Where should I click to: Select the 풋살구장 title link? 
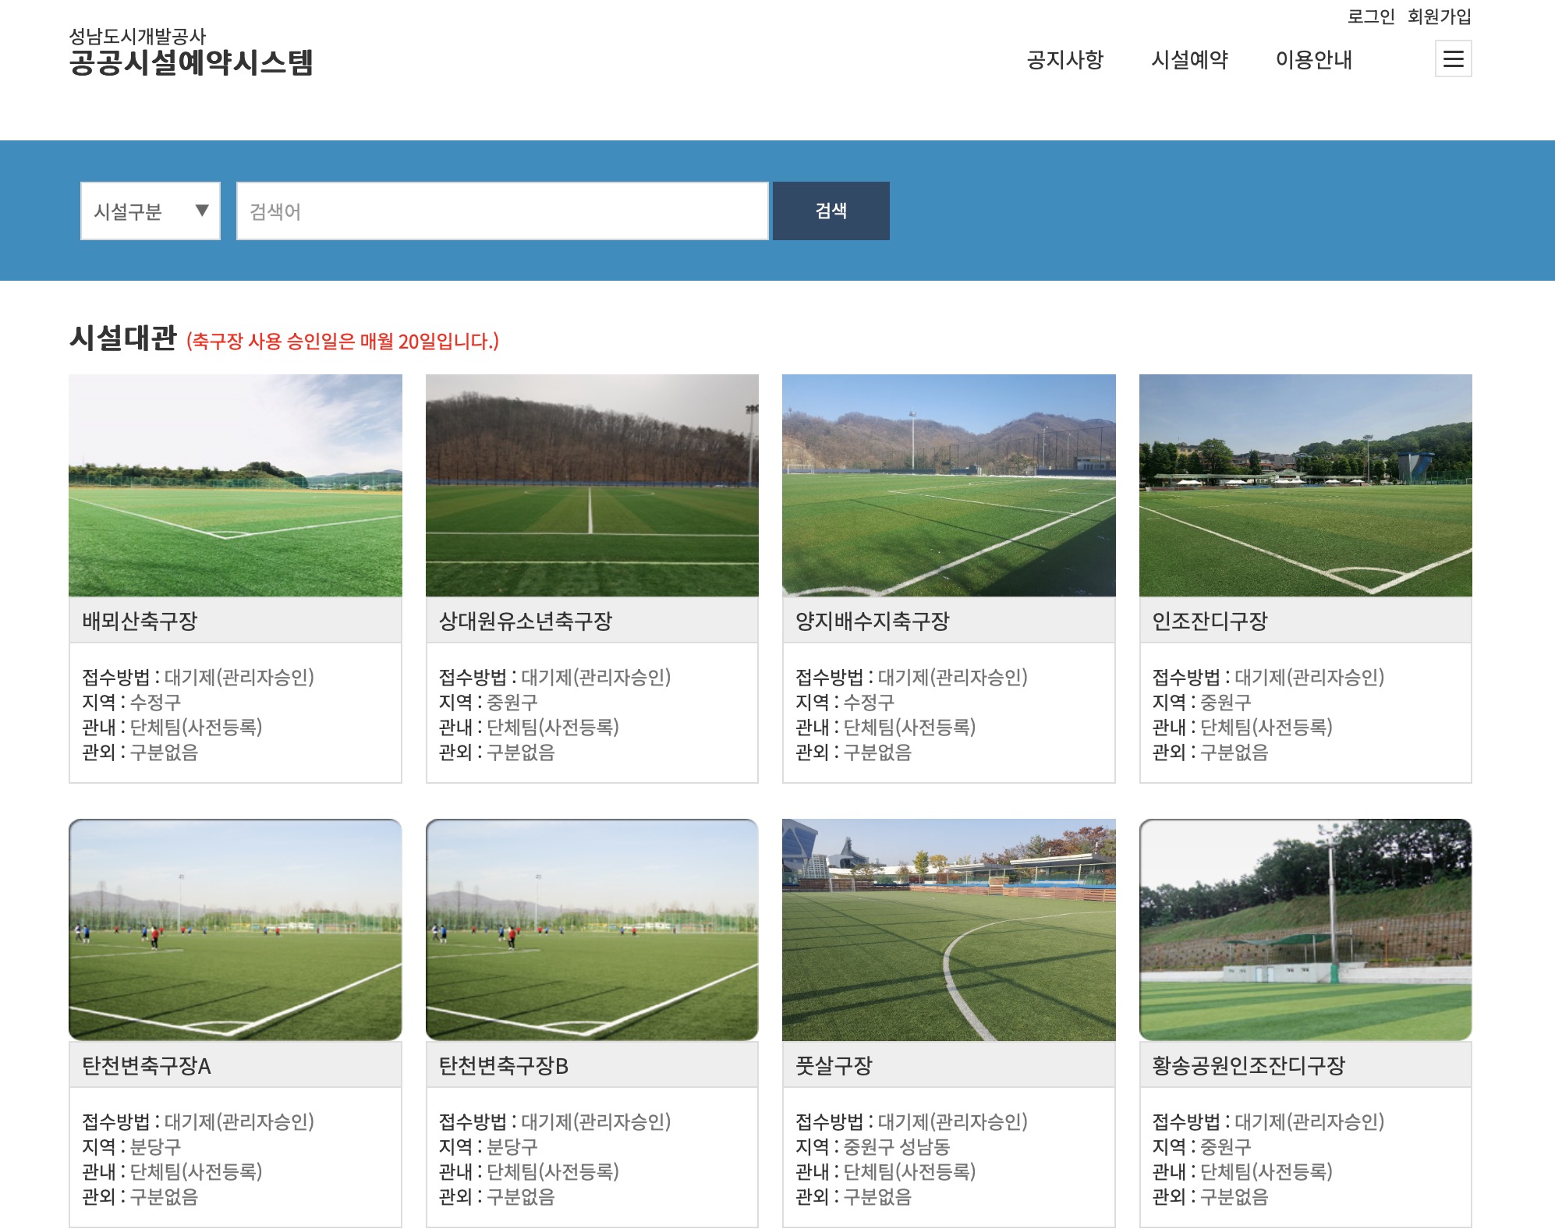[834, 1065]
